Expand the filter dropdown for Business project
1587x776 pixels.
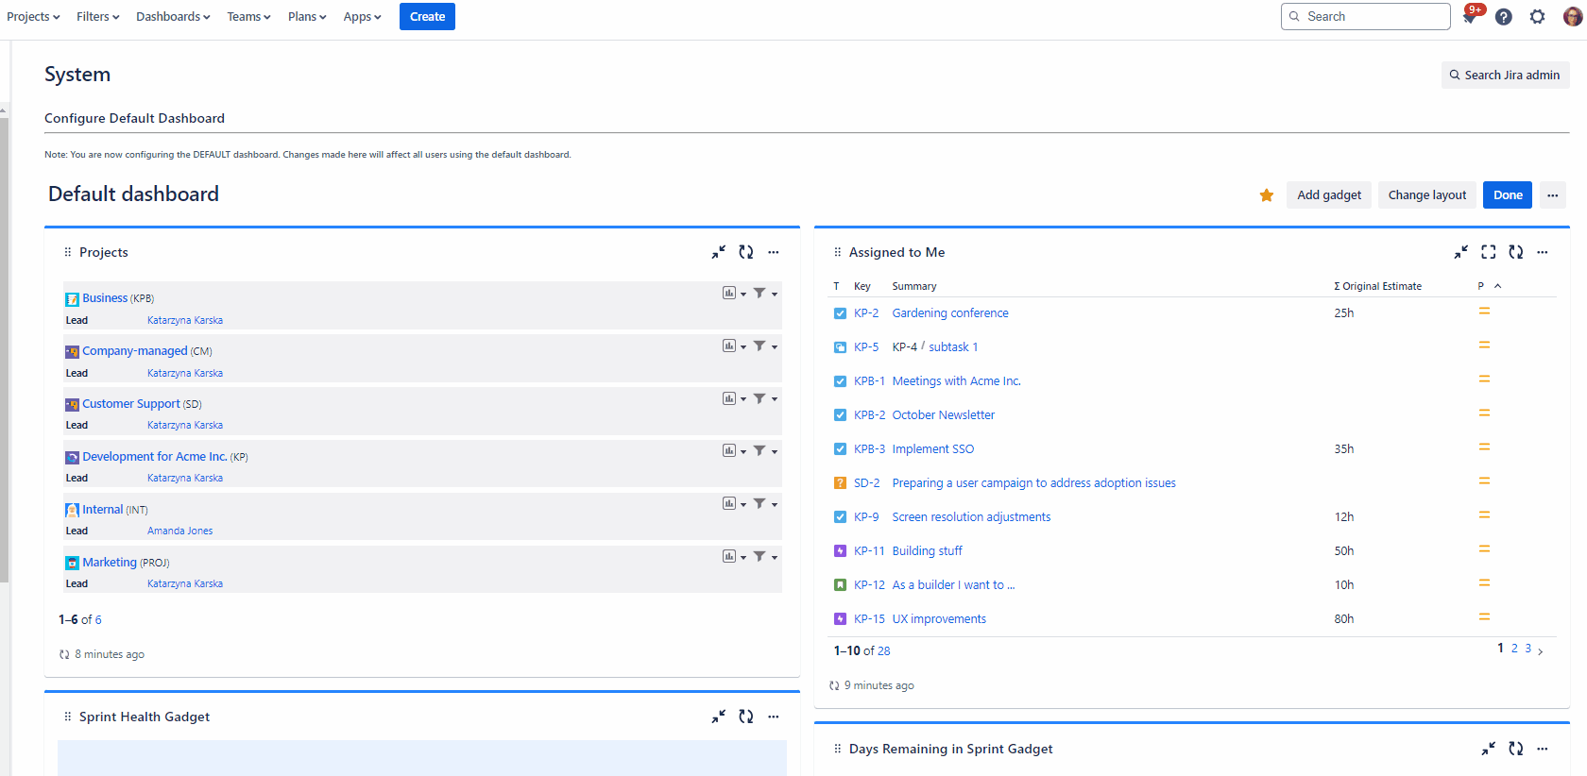coord(765,294)
